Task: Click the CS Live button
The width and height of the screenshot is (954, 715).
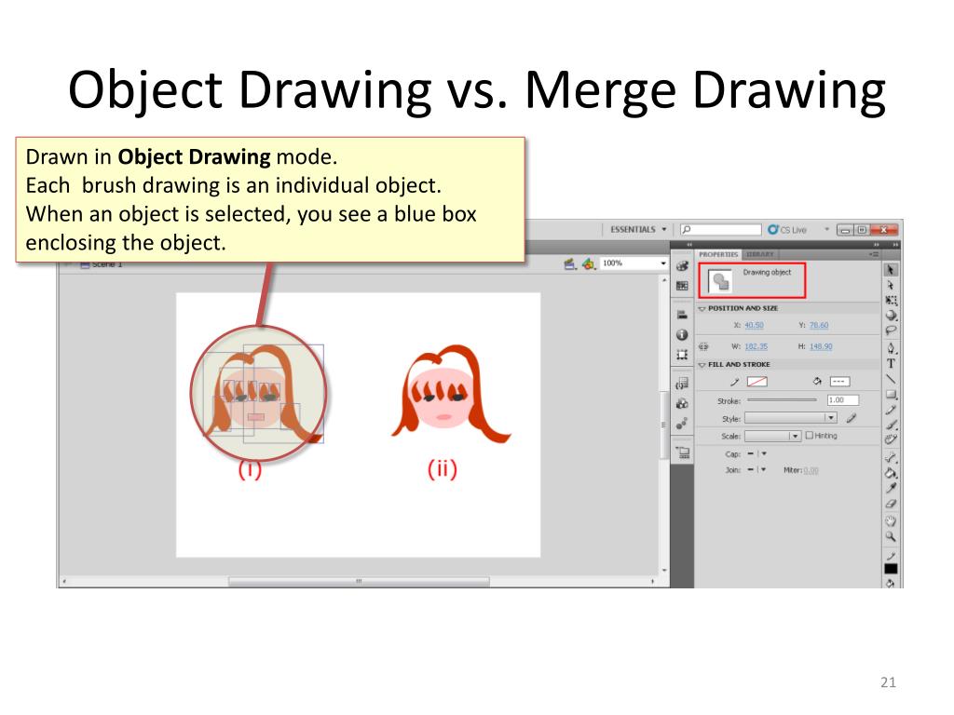Action: pos(788,229)
